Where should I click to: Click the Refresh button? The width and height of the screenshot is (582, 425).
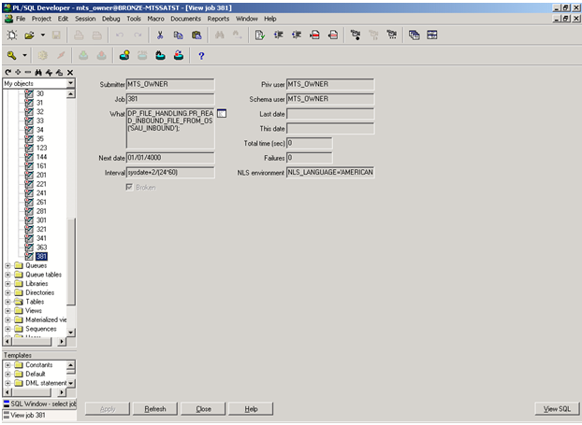[155, 409]
